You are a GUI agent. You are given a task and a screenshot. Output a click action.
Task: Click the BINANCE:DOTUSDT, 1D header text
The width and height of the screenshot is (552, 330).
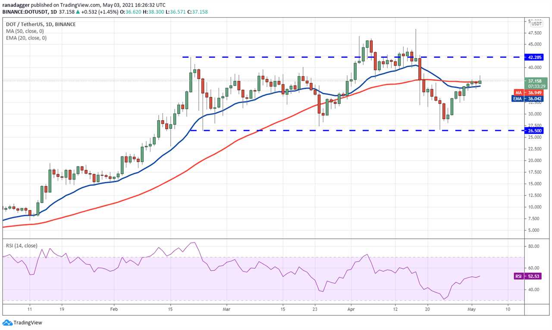(x=29, y=12)
